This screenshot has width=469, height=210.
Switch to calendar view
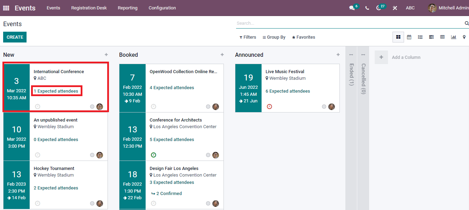[x=409, y=37]
